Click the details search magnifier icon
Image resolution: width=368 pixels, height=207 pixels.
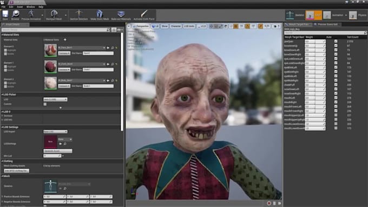pos(108,30)
